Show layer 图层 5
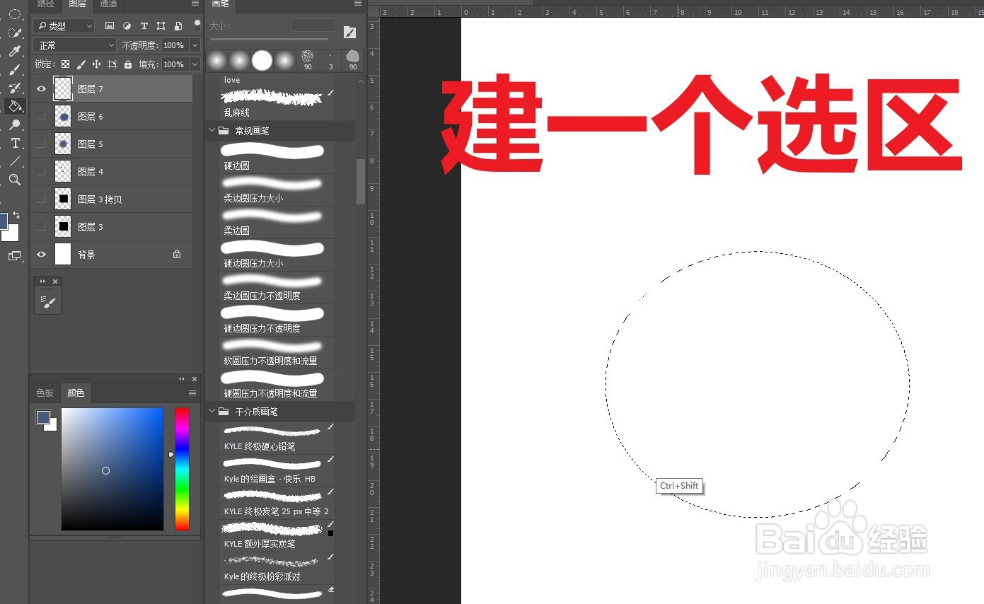Screen dimensions: 984x604 point(41,144)
